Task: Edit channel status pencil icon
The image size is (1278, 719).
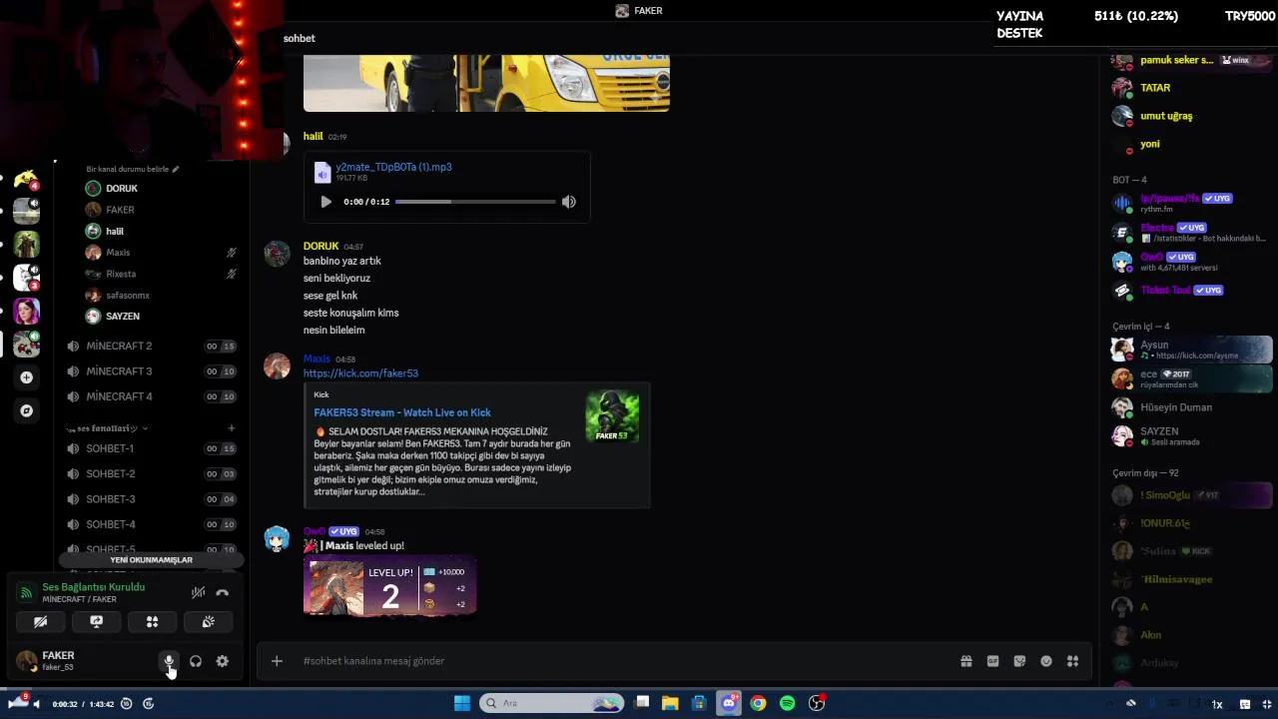Action: coord(176,169)
